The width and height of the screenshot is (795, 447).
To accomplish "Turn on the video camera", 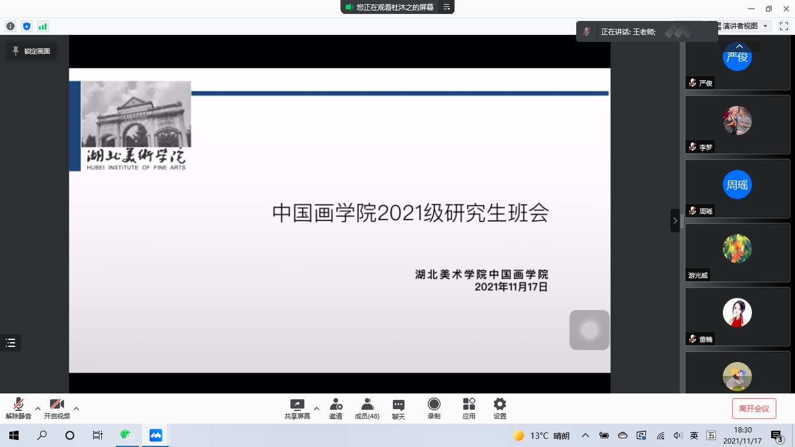I will point(56,408).
